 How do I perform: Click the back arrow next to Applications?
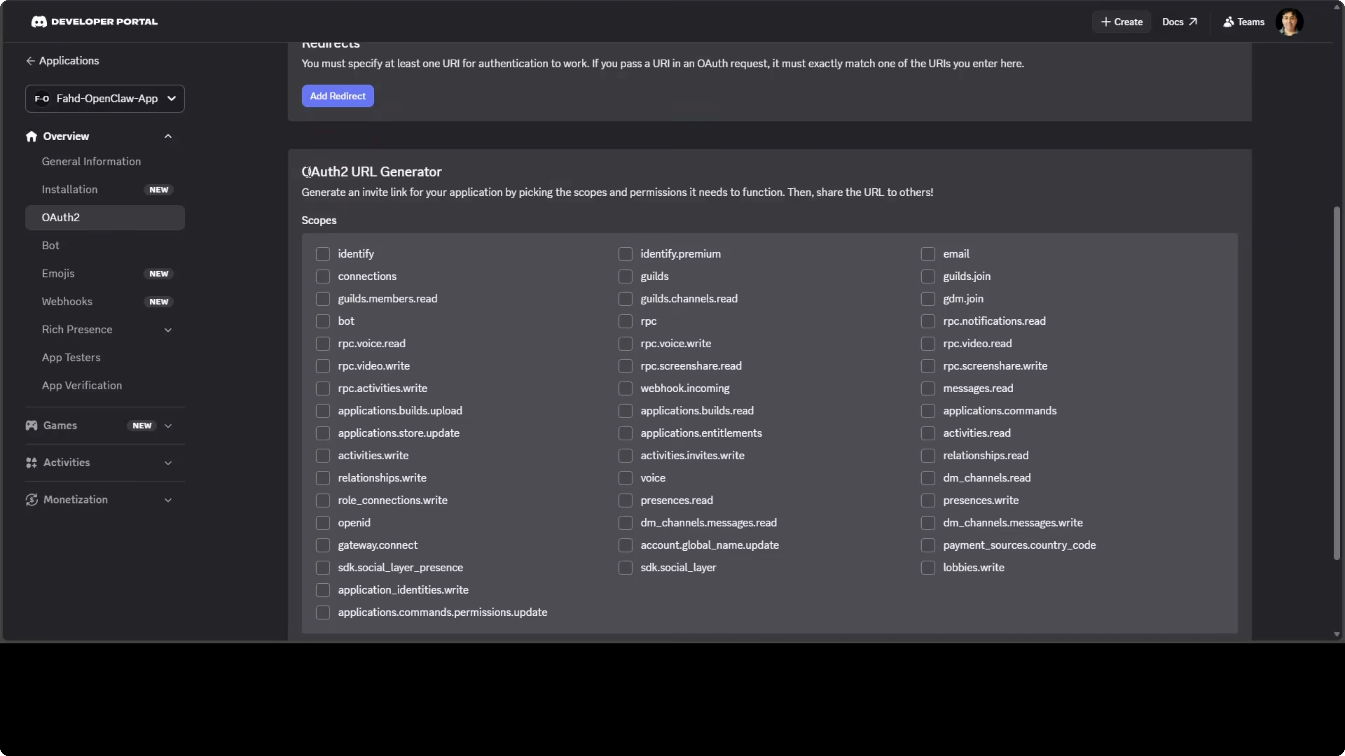tap(30, 61)
